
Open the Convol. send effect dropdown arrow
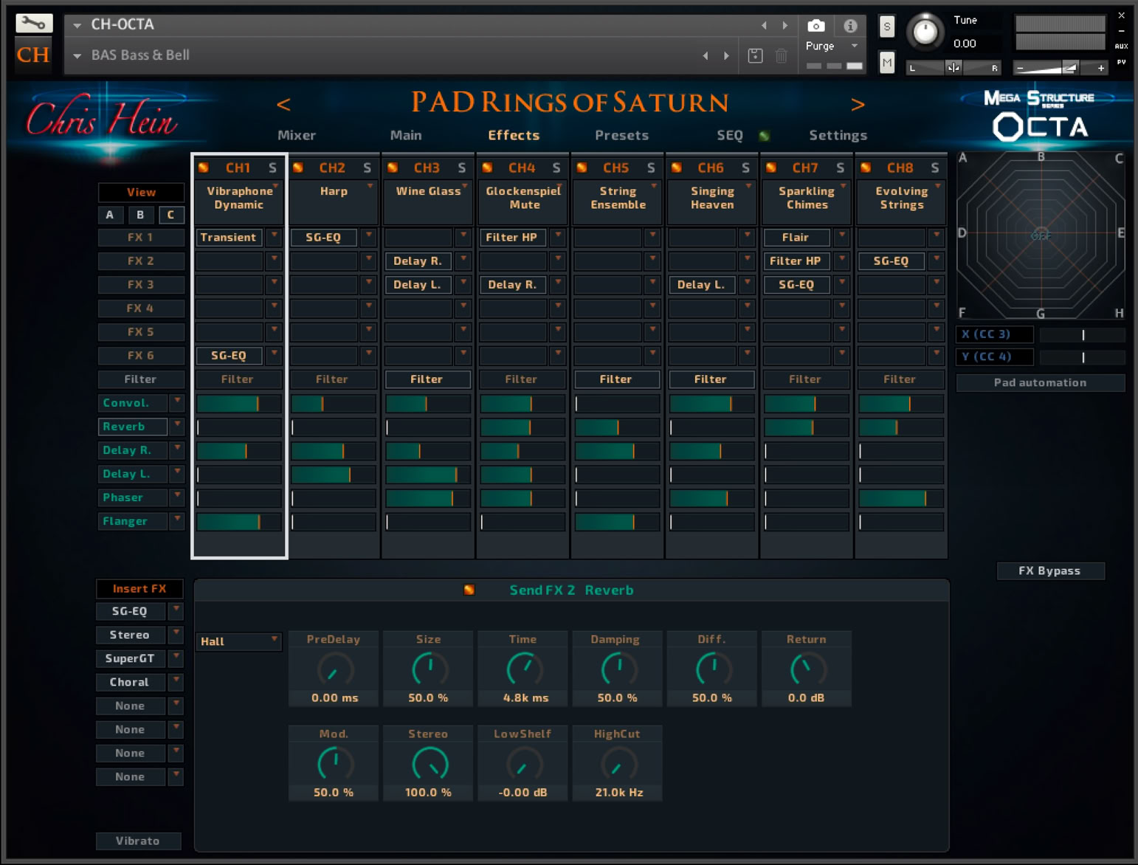click(x=177, y=402)
